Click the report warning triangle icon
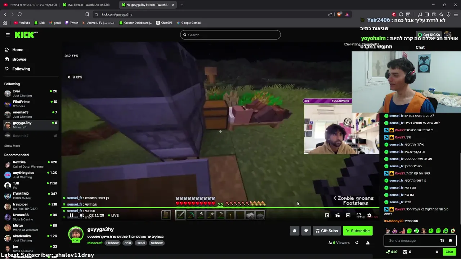The image size is (461, 259). pyautogui.click(x=368, y=243)
